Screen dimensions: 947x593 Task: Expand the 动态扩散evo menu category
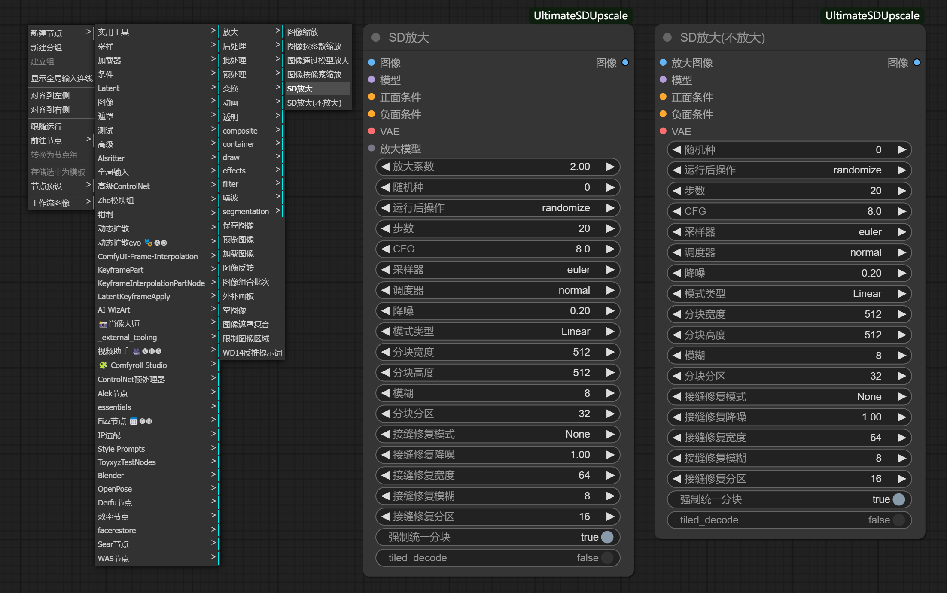point(157,243)
